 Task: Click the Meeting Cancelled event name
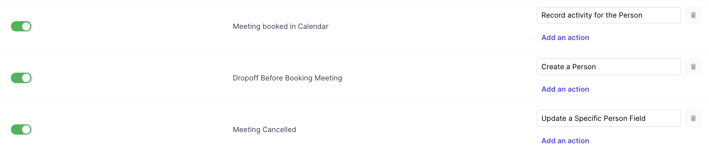point(264,129)
